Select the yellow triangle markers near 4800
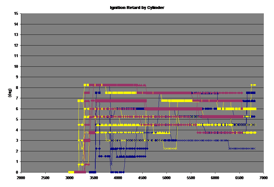This screenshot has height=187, width=274. click(x=162, y=132)
